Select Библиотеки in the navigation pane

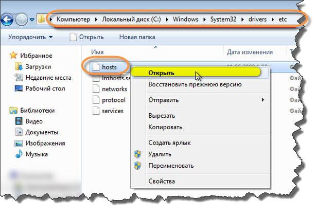37,111
